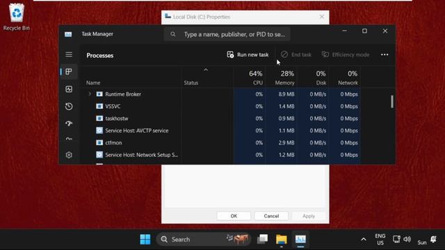The width and height of the screenshot is (445, 250).
Task: Click the sort direction chevron above Status
Action: pos(206,69)
